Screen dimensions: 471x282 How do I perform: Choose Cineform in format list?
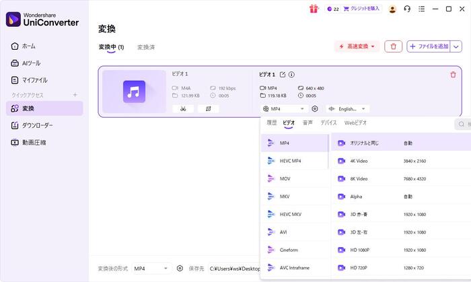click(x=295, y=250)
